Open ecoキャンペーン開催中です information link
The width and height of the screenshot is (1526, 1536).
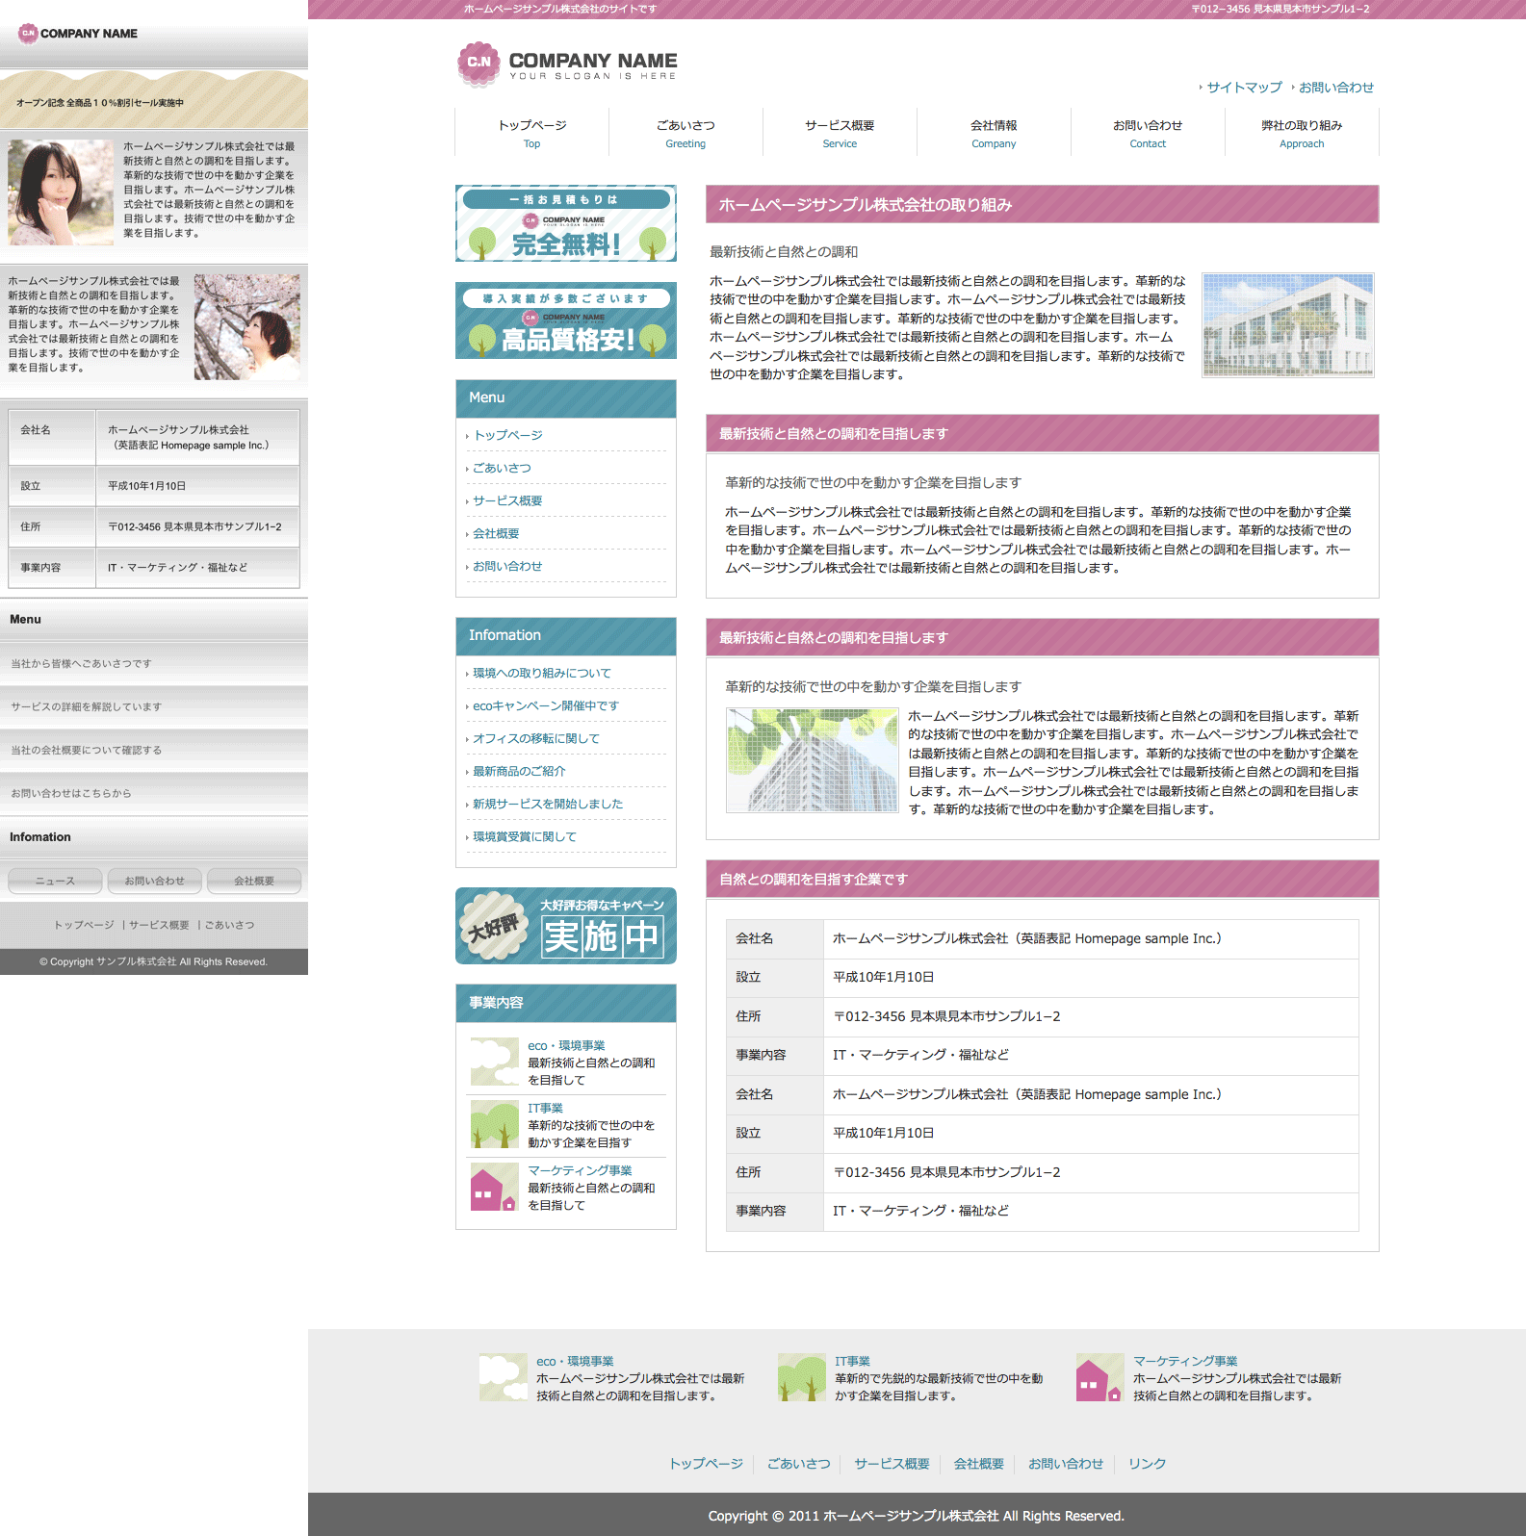[x=546, y=705]
